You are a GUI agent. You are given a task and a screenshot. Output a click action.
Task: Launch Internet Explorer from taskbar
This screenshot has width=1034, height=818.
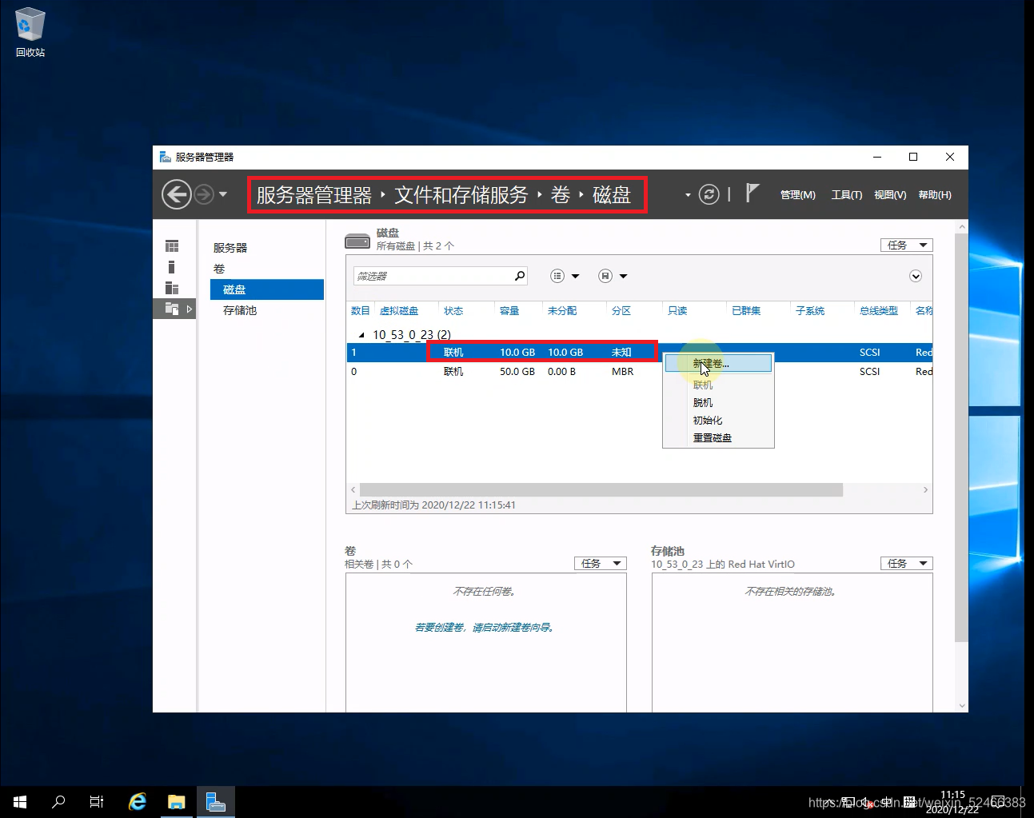tap(138, 801)
